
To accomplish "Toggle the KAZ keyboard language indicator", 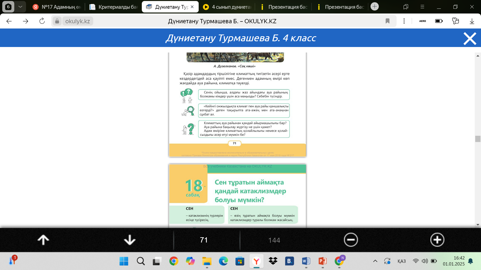I will [402, 261].
